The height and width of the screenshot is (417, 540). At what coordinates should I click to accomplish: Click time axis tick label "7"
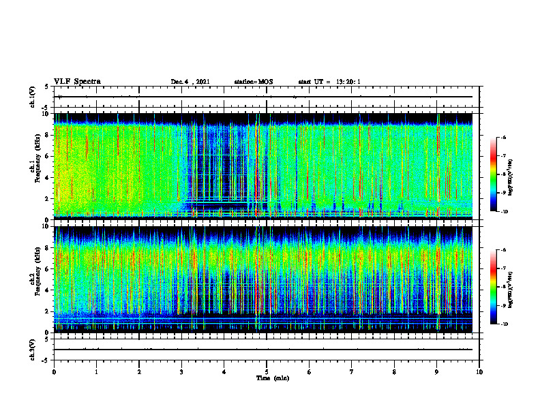click(x=352, y=372)
